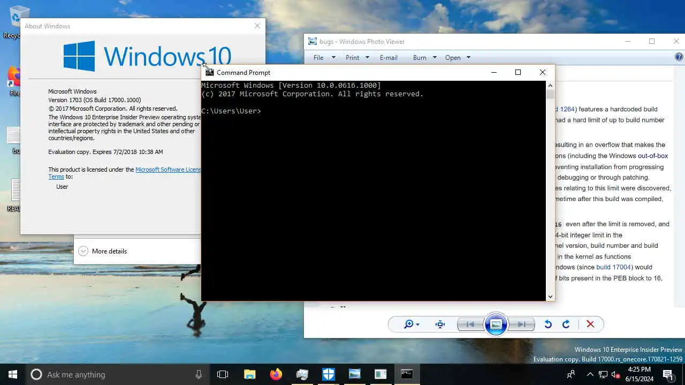Click the C:\Users\User> prompt line
Screen dimensions: 685x385
tap(231, 111)
